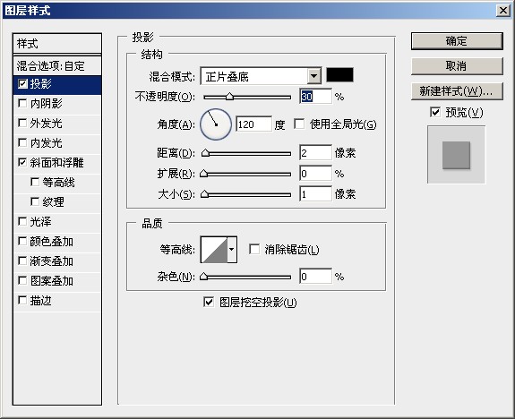This screenshot has width=515, height=419.
Task: Select the 内阴影 list label
Action: pos(47,104)
